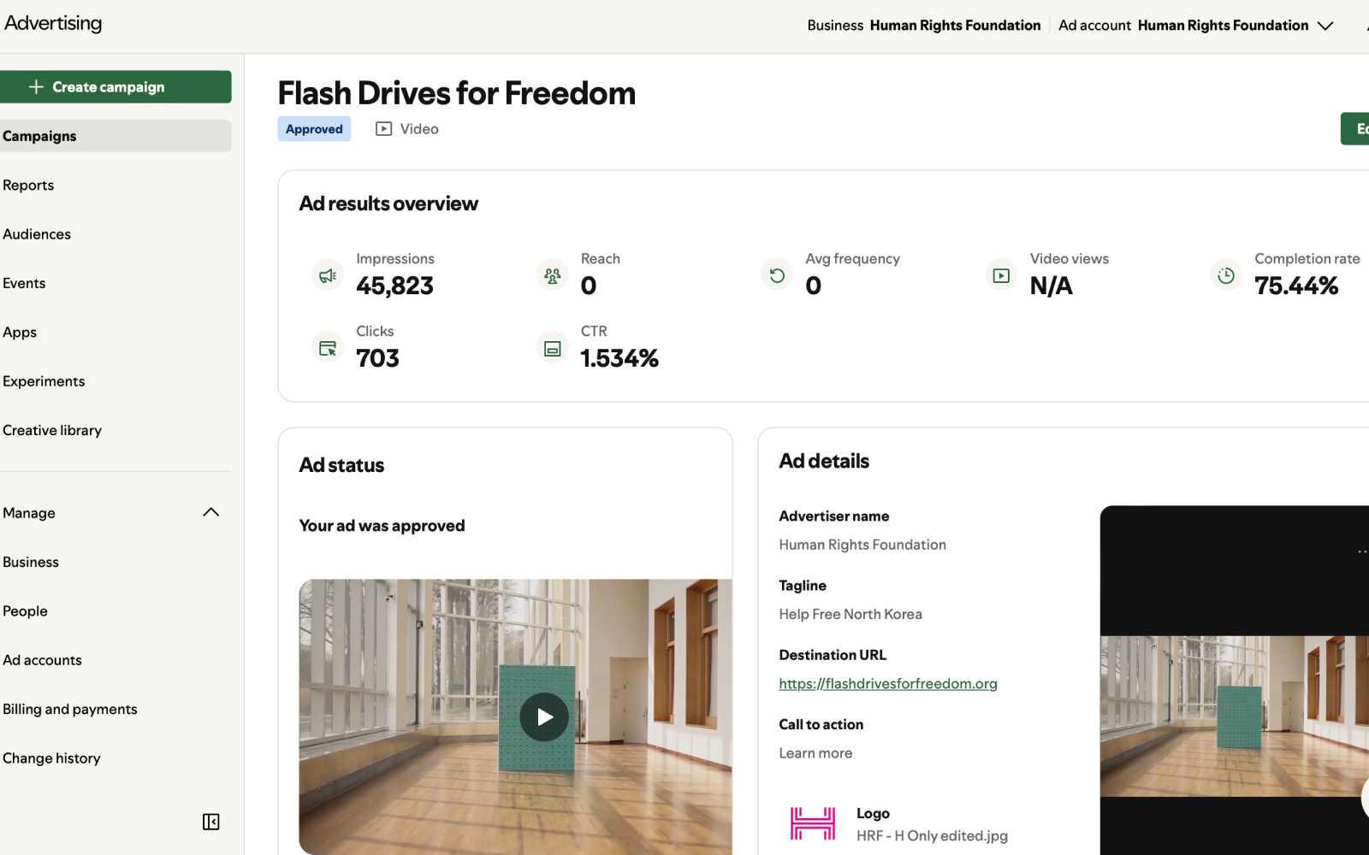Click Video views value N/A

pyautogui.click(x=1051, y=286)
